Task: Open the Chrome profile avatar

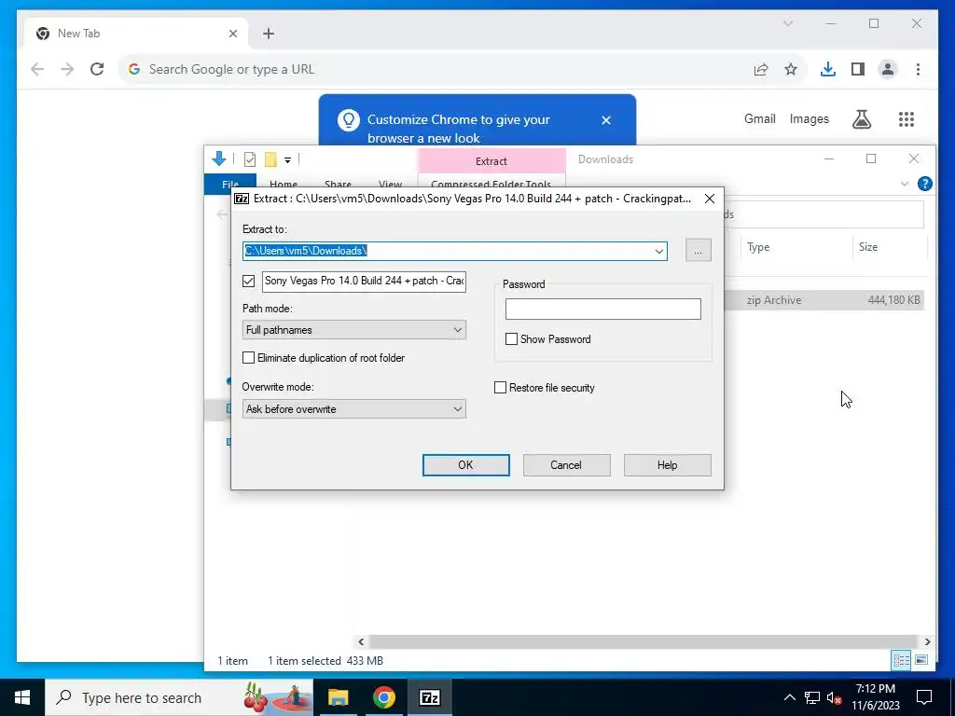Action: click(x=888, y=69)
